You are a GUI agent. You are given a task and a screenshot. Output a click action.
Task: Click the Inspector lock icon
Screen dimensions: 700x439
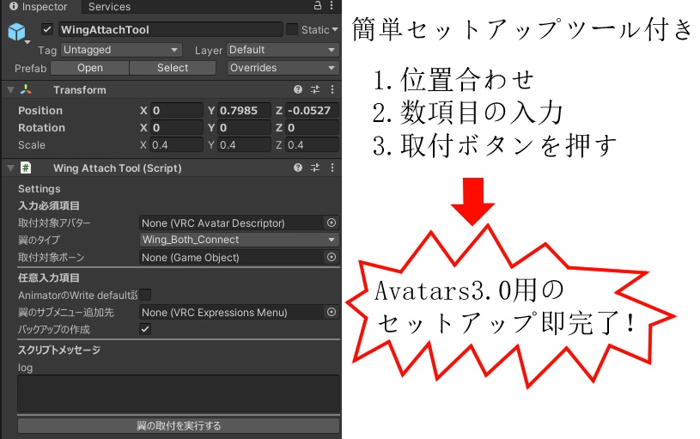pyautogui.click(x=318, y=5)
